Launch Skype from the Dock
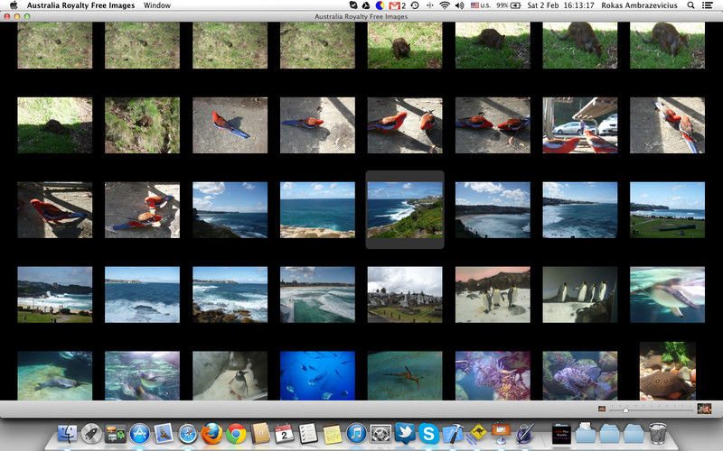This screenshot has width=723, height=451. pos(428,434)
